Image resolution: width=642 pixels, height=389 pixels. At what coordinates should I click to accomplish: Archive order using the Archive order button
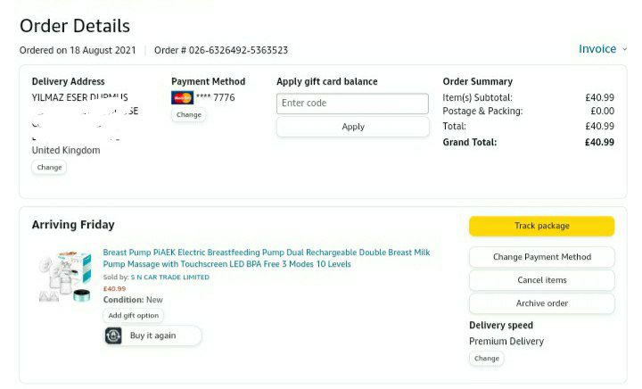[x=541, y=303]
